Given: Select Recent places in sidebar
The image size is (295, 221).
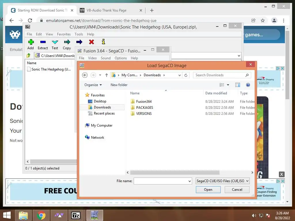Looking at the screenshot, I should (104, 113).
